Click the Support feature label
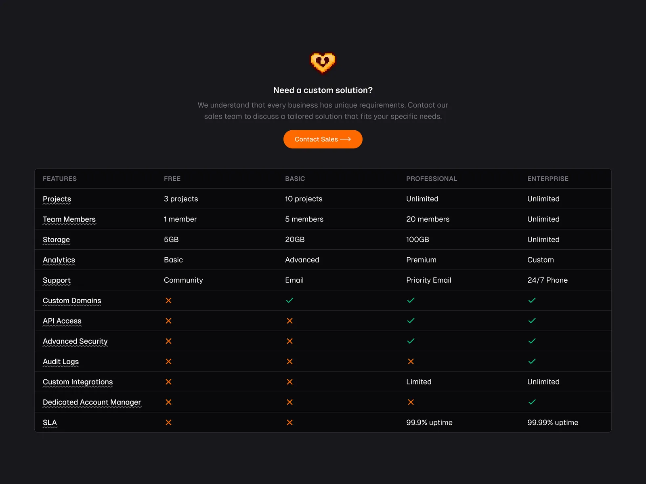The height and width of the screenshot is (484, 646). pyautogui.click(x=57, y=280)
